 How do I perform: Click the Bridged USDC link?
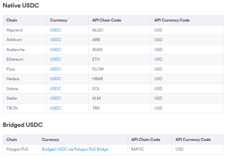pos(54,149)
